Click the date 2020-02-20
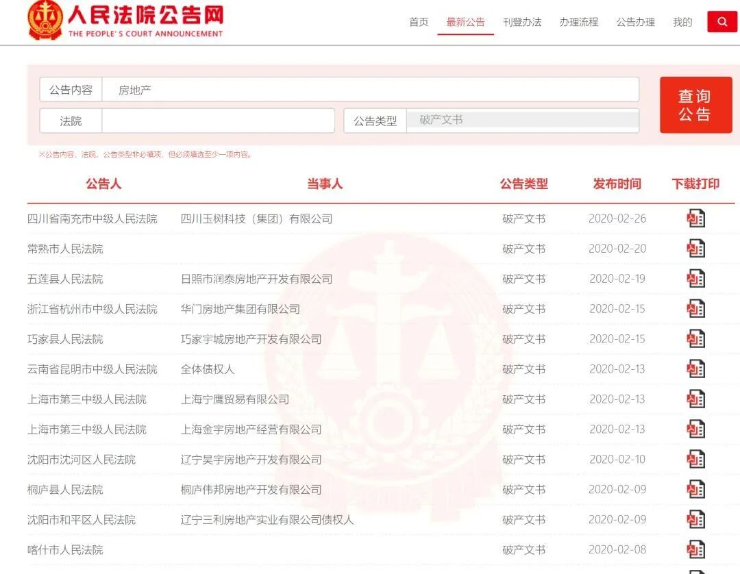 point(617,249)
